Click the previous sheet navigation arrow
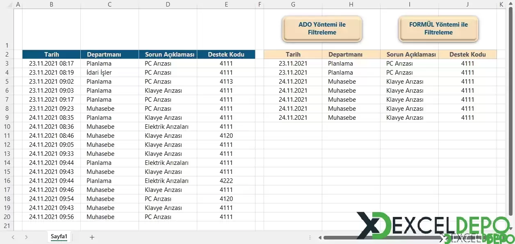This screenshot has width=515, height=244. pos(13,237)
